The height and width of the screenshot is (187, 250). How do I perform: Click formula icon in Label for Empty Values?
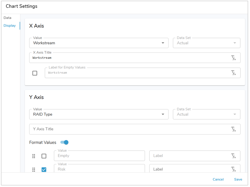tap(234, 73)
